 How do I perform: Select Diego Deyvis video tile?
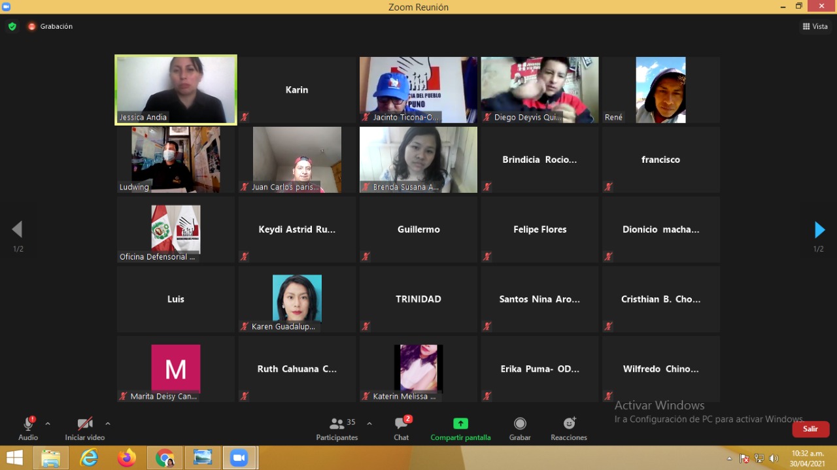pos(539,90)
